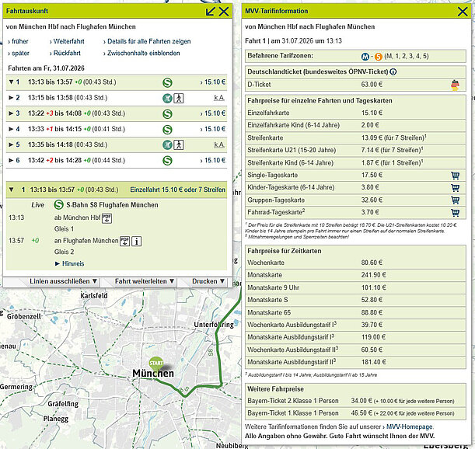Click Gleis 1 departure platform text
475x449 pixels.
(x=65, y=229)
